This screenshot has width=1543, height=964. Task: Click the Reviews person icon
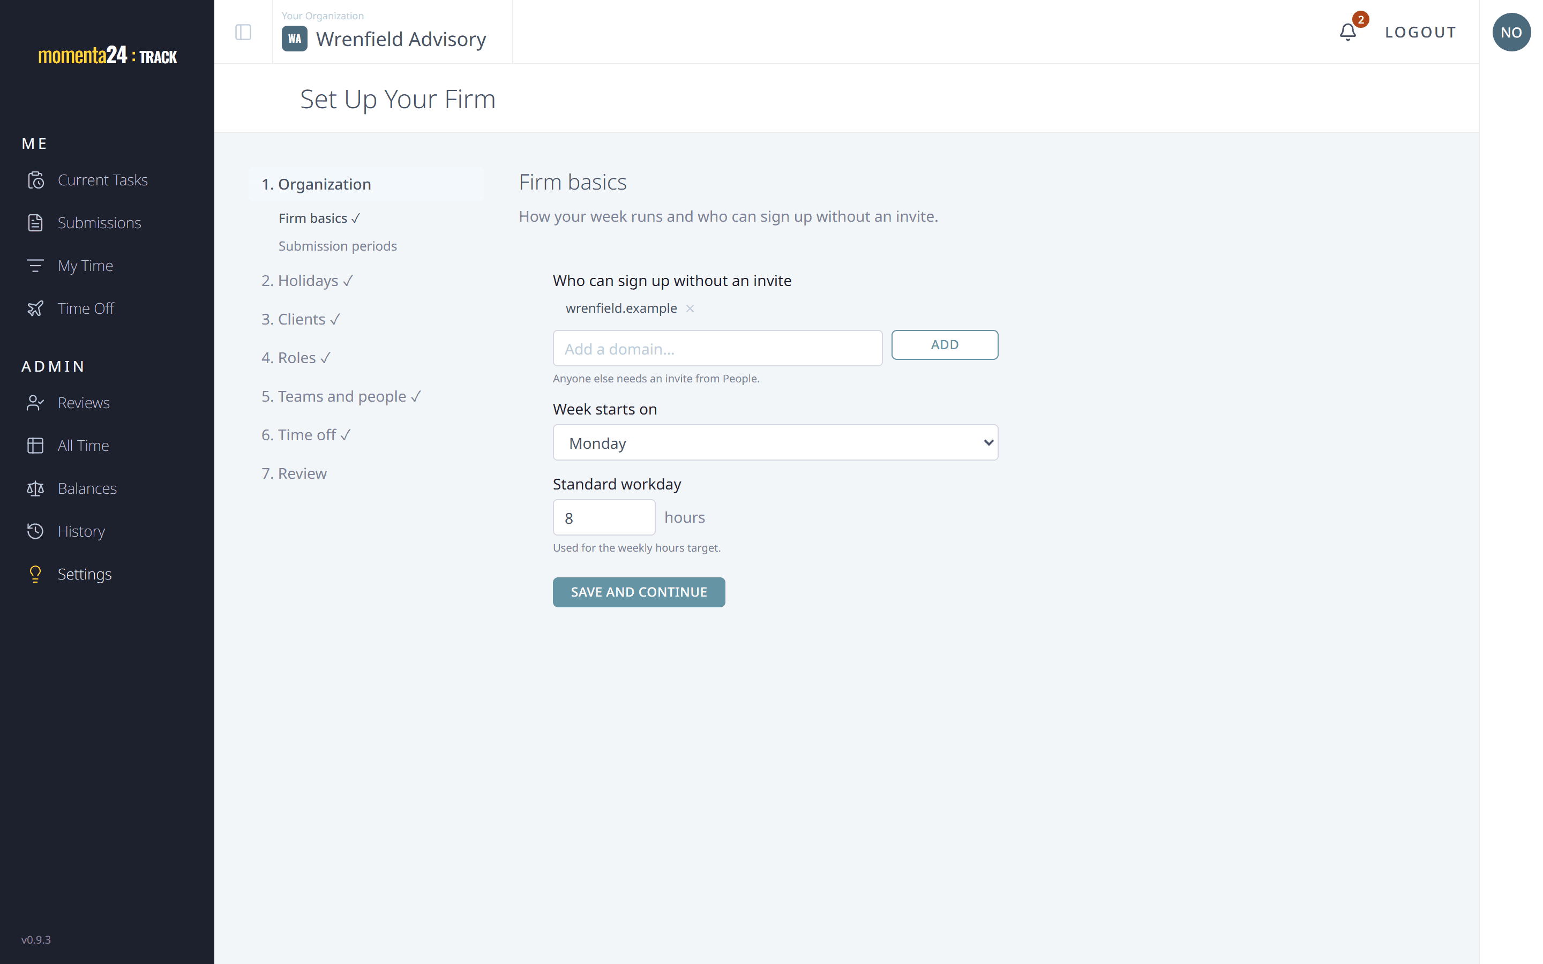(x=36, y=403)
